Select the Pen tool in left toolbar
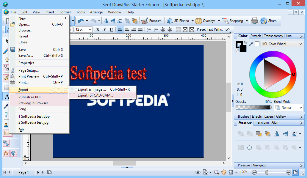Screen dimensions: 307x178 coord(7,59)
